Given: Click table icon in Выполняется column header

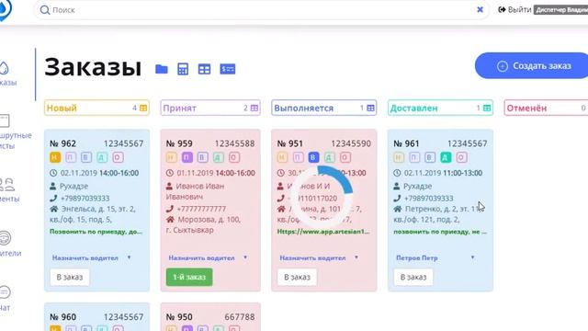Looking at the screenshot, I should tap(370, 108).
